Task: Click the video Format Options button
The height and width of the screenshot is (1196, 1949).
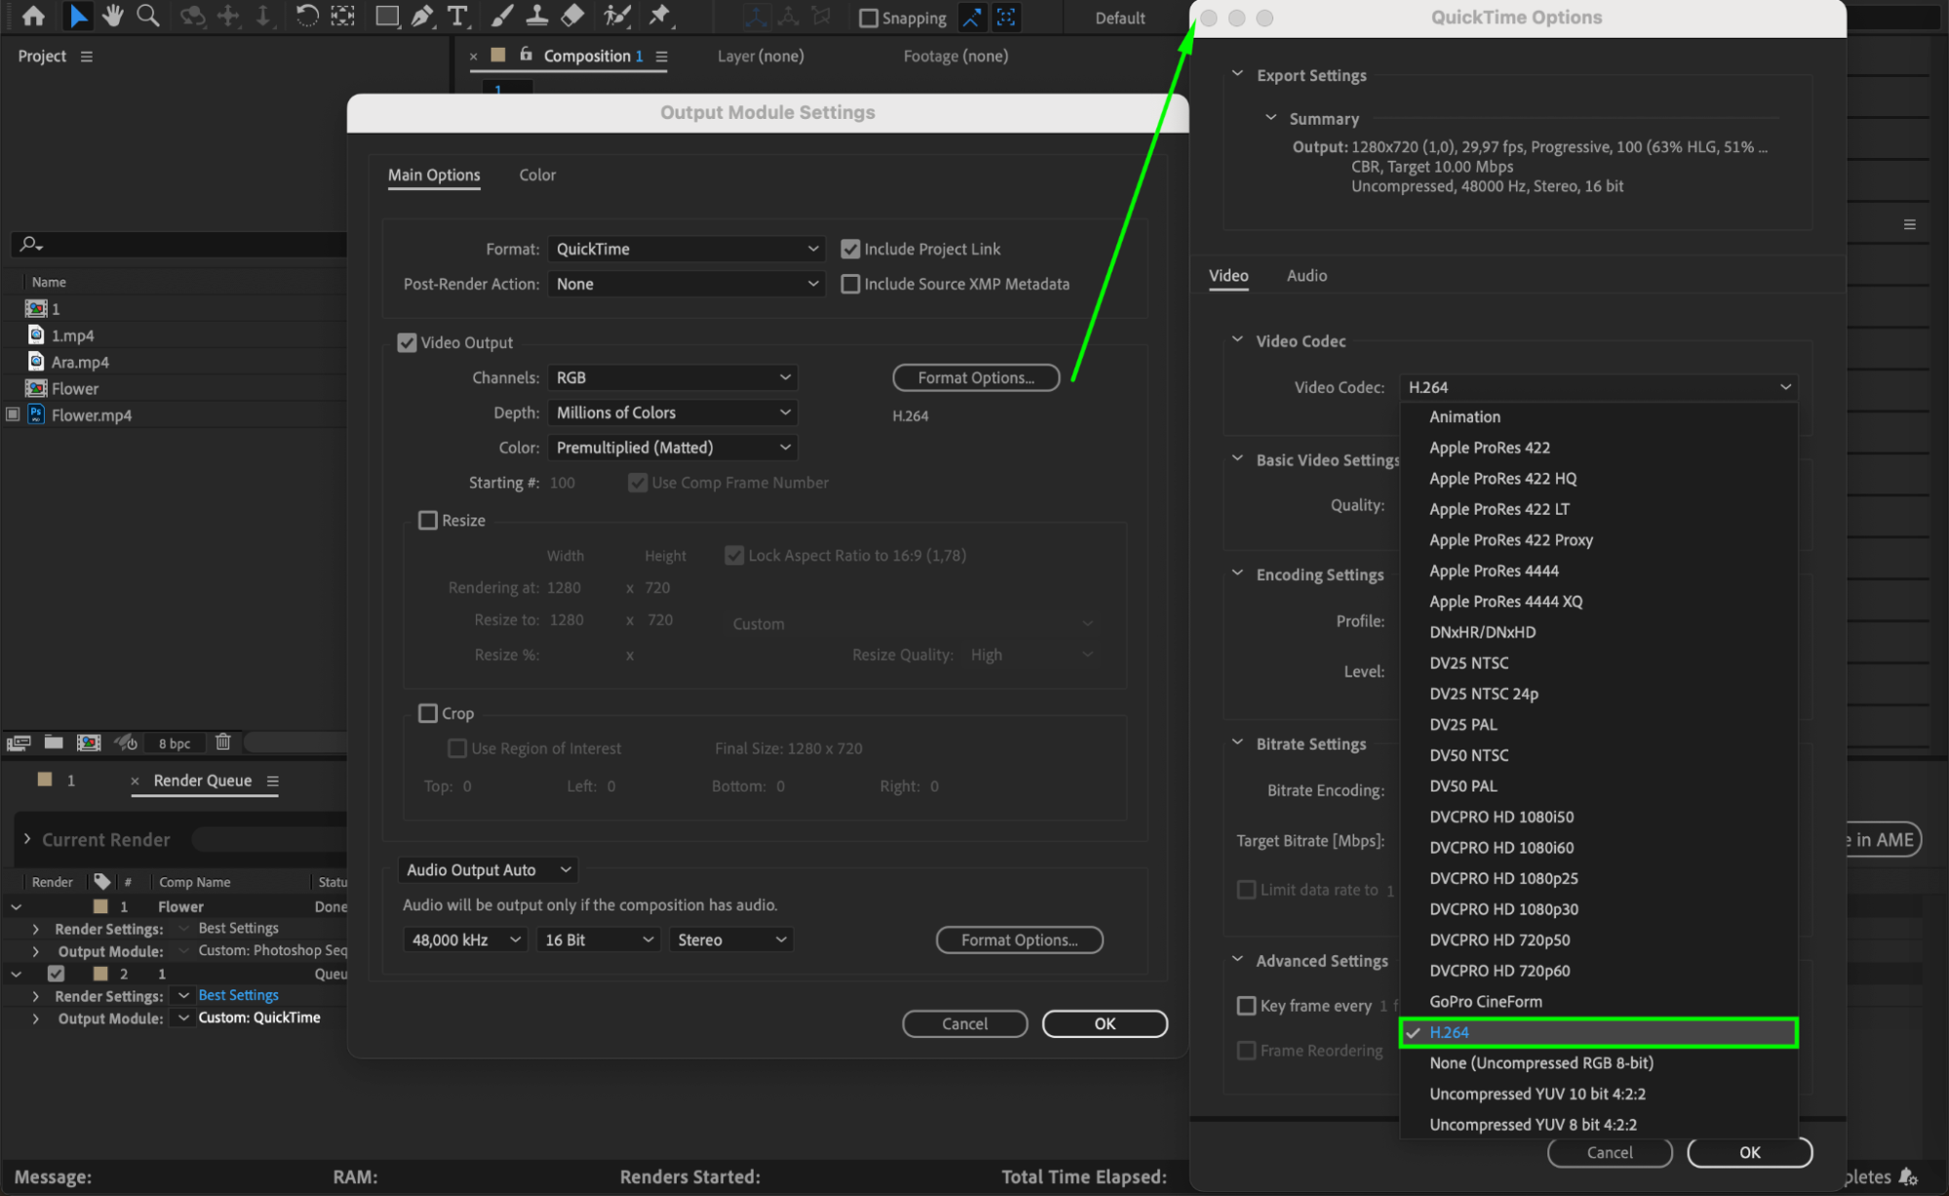Action: (x=976, y=377)
